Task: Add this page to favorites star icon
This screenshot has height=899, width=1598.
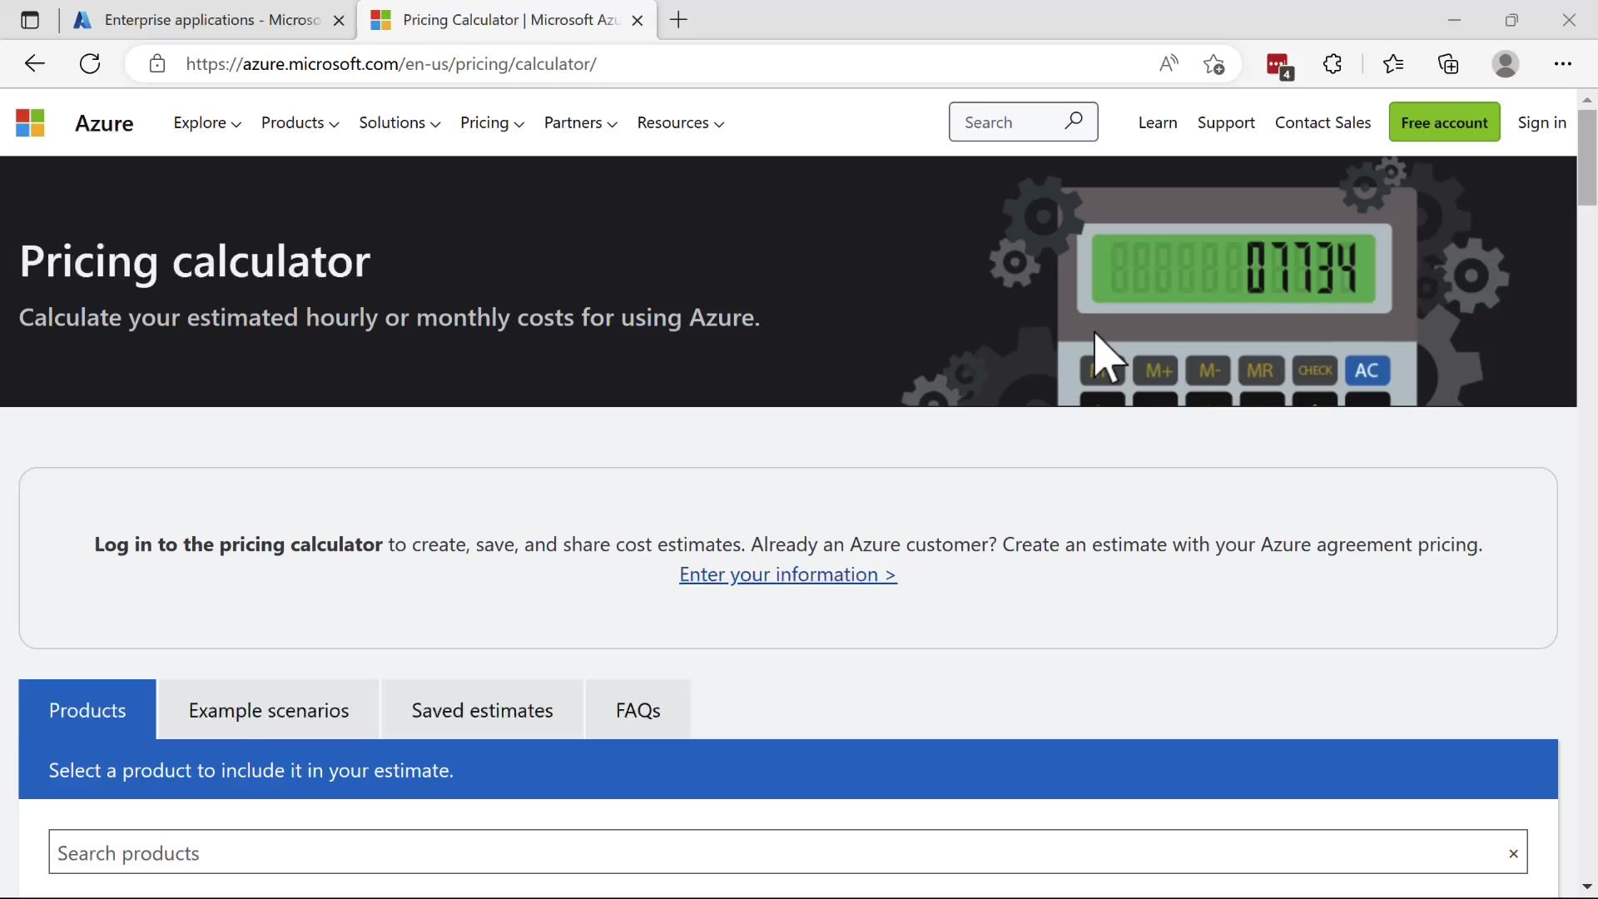Action: coord(1213,64)
